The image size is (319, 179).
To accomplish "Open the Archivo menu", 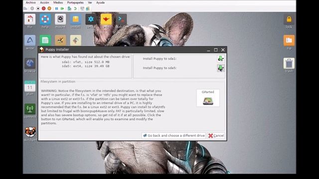I will coord(31,2).
